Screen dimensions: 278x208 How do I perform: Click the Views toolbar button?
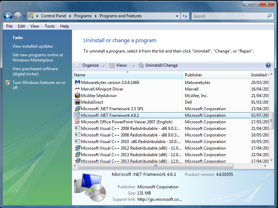tap(118, 65)
